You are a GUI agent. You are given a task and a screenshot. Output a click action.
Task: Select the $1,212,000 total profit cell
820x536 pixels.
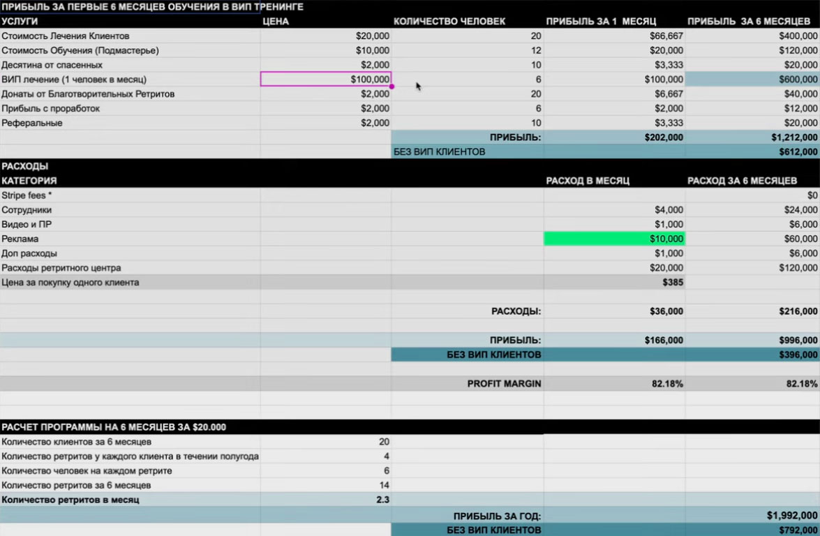[752, 137]
